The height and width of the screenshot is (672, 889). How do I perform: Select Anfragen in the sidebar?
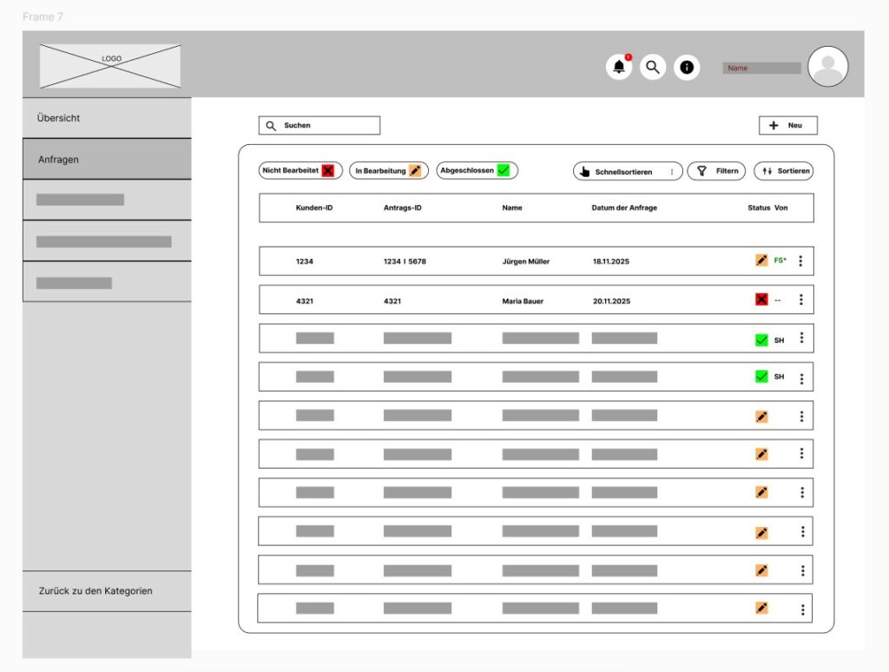tap(107, 160)
